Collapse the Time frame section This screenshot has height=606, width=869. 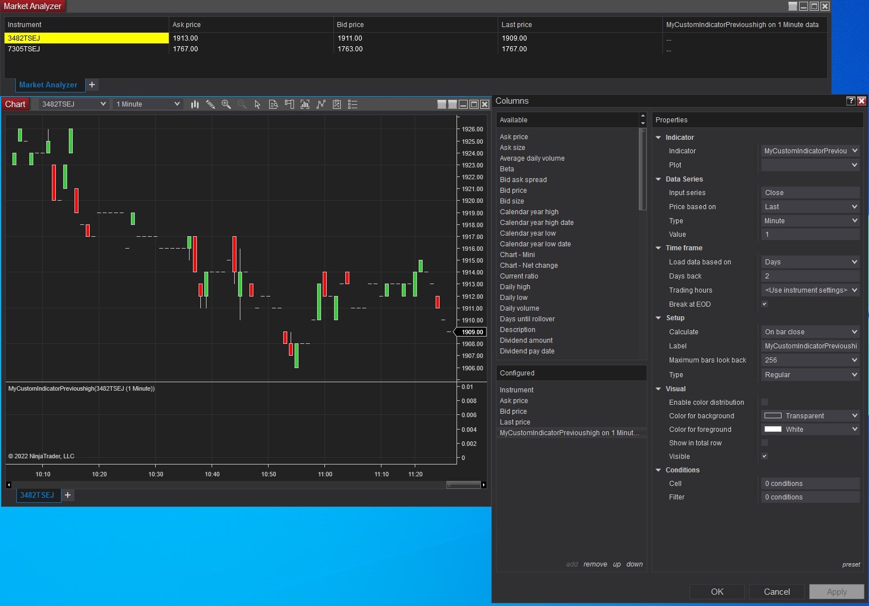tap(659, 248)
